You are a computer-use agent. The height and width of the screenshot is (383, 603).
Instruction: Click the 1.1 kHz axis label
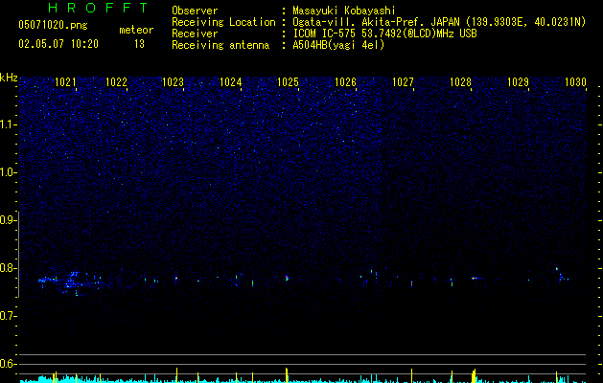pos(9,124)
